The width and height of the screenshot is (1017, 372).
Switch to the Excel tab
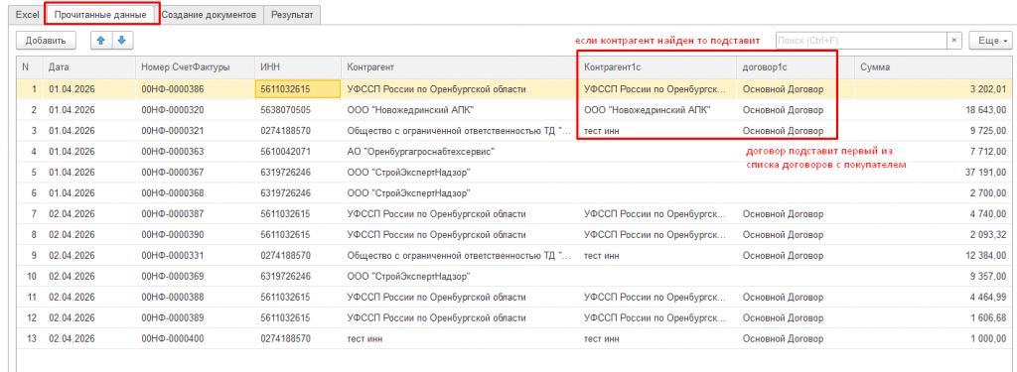point(27,15)
